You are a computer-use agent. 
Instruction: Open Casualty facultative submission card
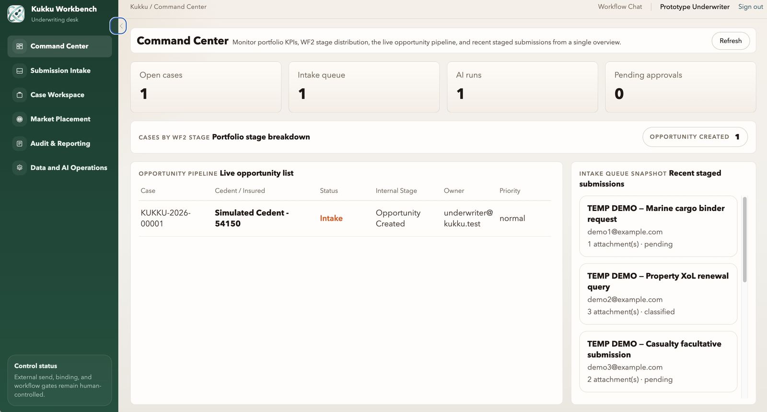658,362
